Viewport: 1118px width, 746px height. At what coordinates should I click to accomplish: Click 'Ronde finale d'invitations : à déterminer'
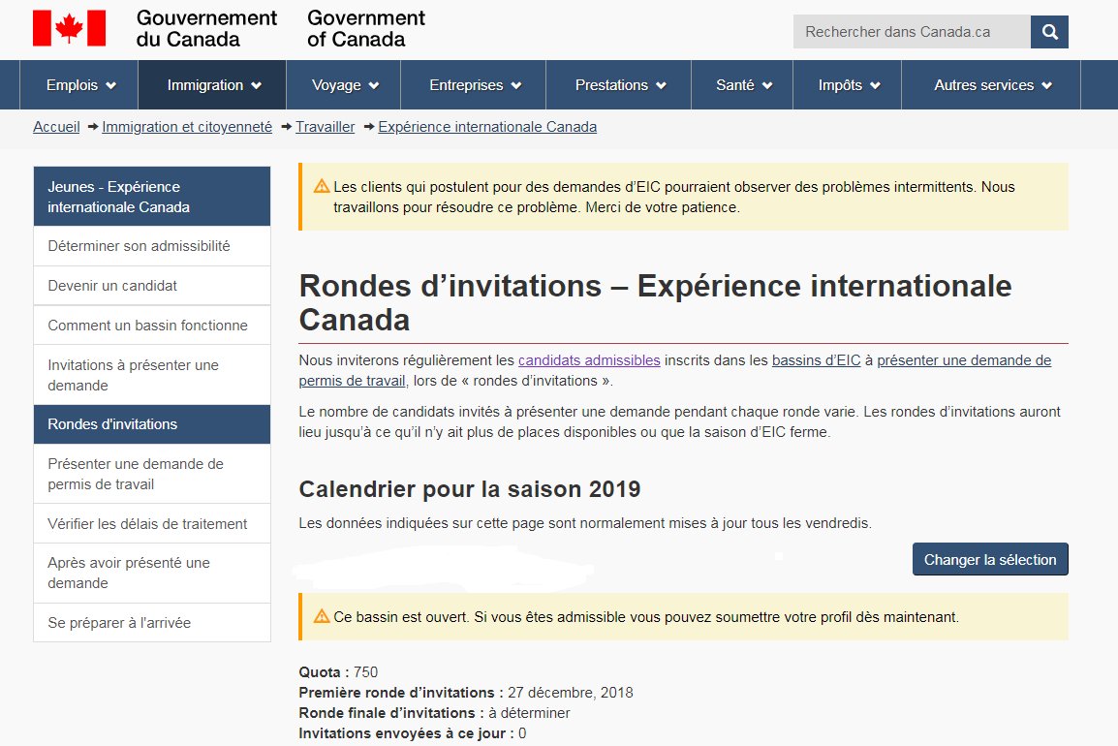[x=434, y=712]
